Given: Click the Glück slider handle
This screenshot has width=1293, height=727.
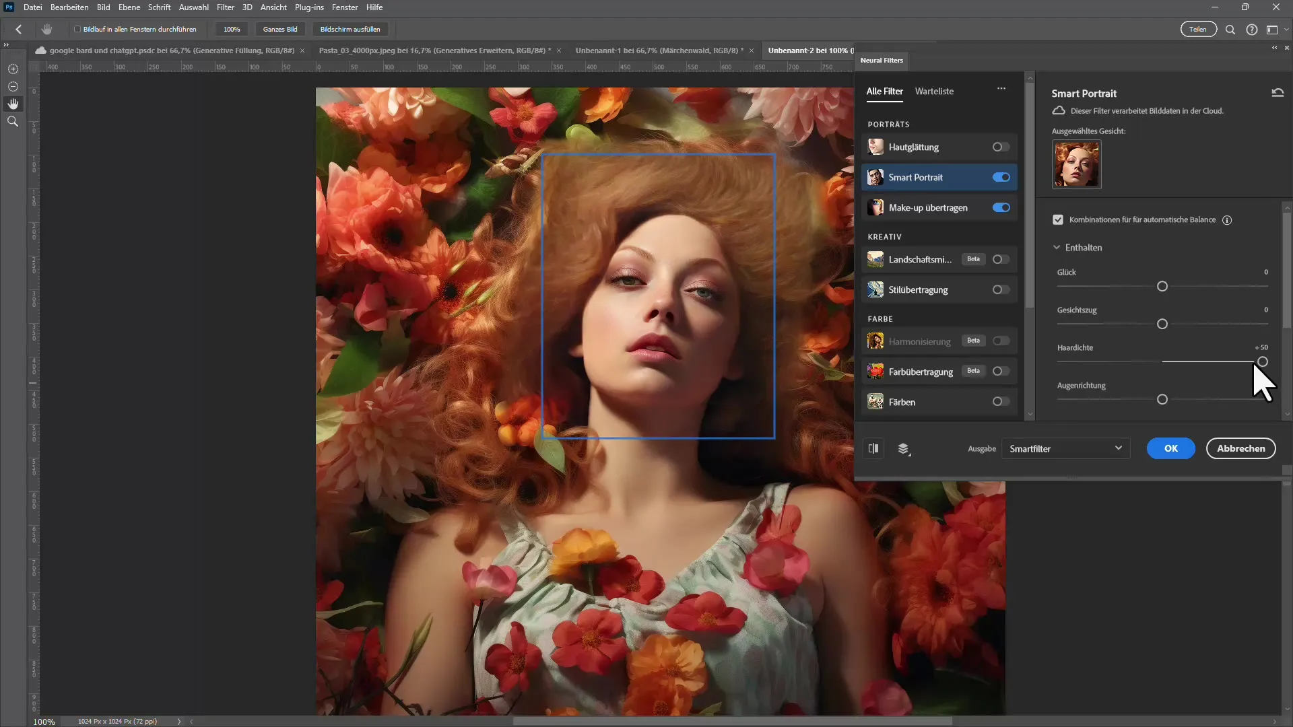Looking at the screenshot, I should click(x=1162, y=287).
